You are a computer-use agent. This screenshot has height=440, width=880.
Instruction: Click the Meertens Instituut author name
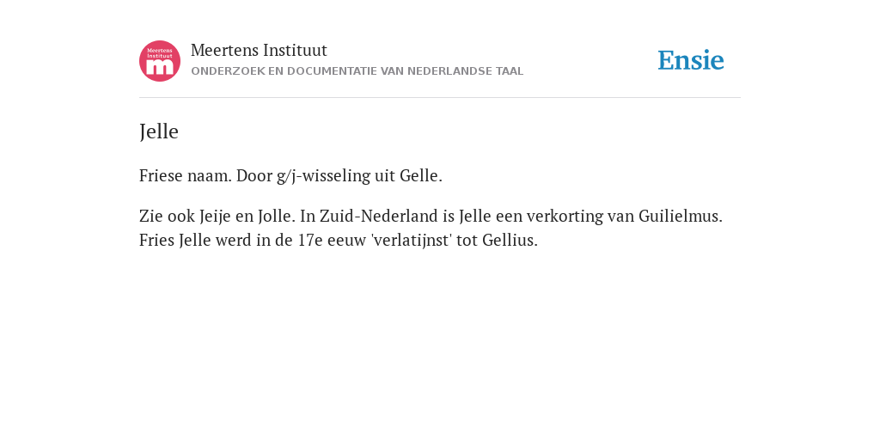point(259,51)
